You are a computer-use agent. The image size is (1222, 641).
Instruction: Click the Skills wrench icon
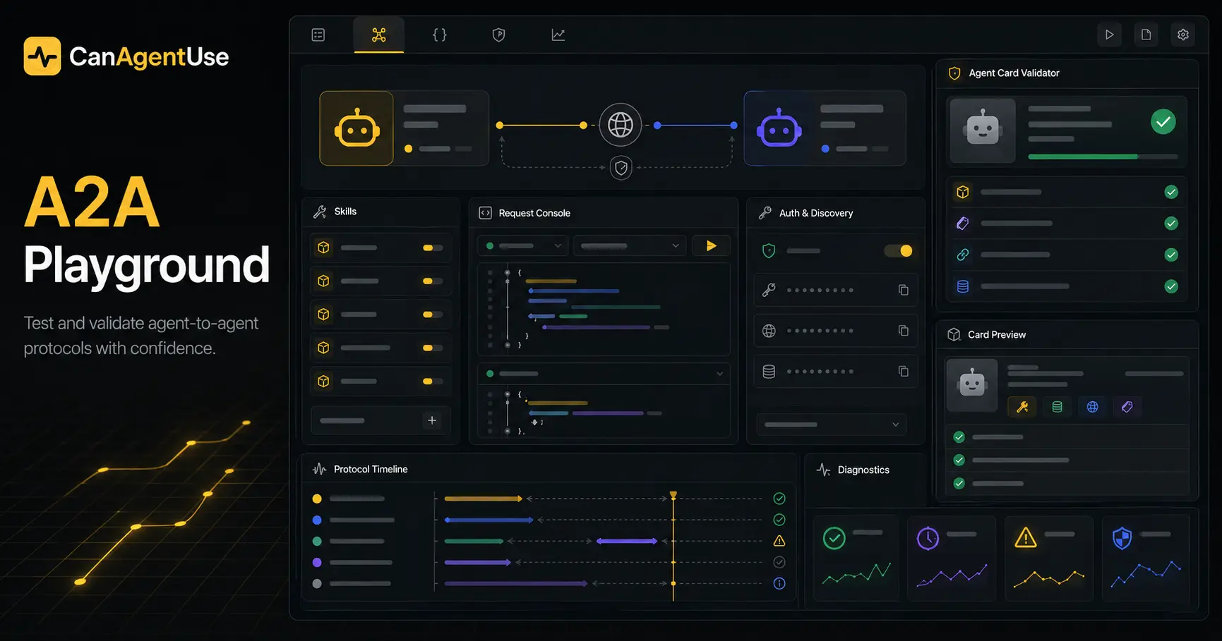[x=320, y=212]
